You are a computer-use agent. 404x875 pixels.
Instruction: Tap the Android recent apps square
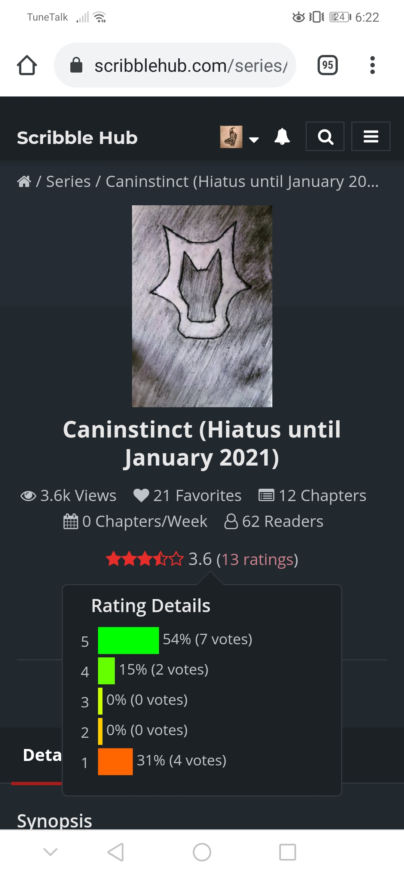click(288, 852)
